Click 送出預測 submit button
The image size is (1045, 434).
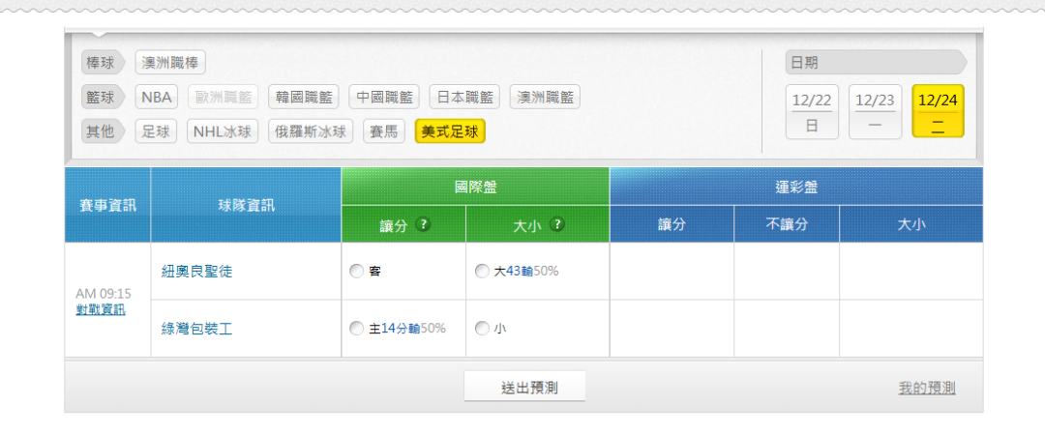click(524, 387)
